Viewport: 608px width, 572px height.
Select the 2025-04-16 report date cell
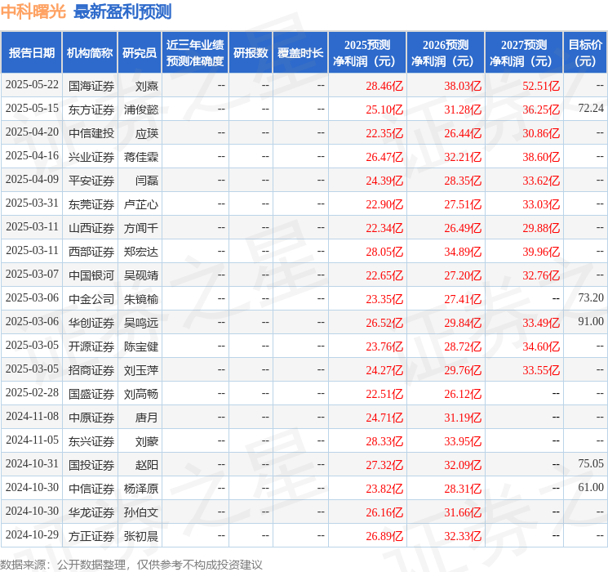point(33,156)
